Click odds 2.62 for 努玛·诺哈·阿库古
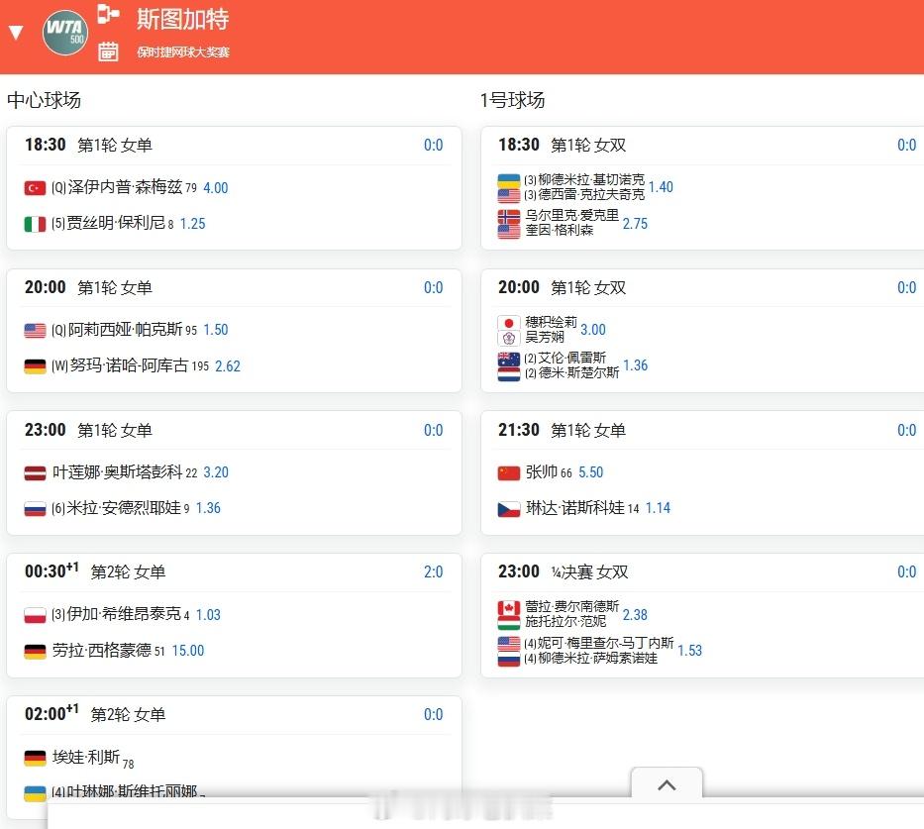 point(228,366)
